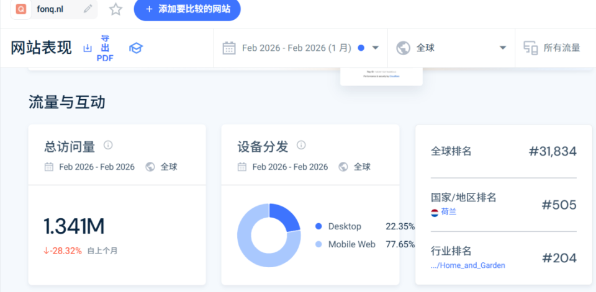
Task: Click the globe icon in country filter
Action: pos(403,48)
